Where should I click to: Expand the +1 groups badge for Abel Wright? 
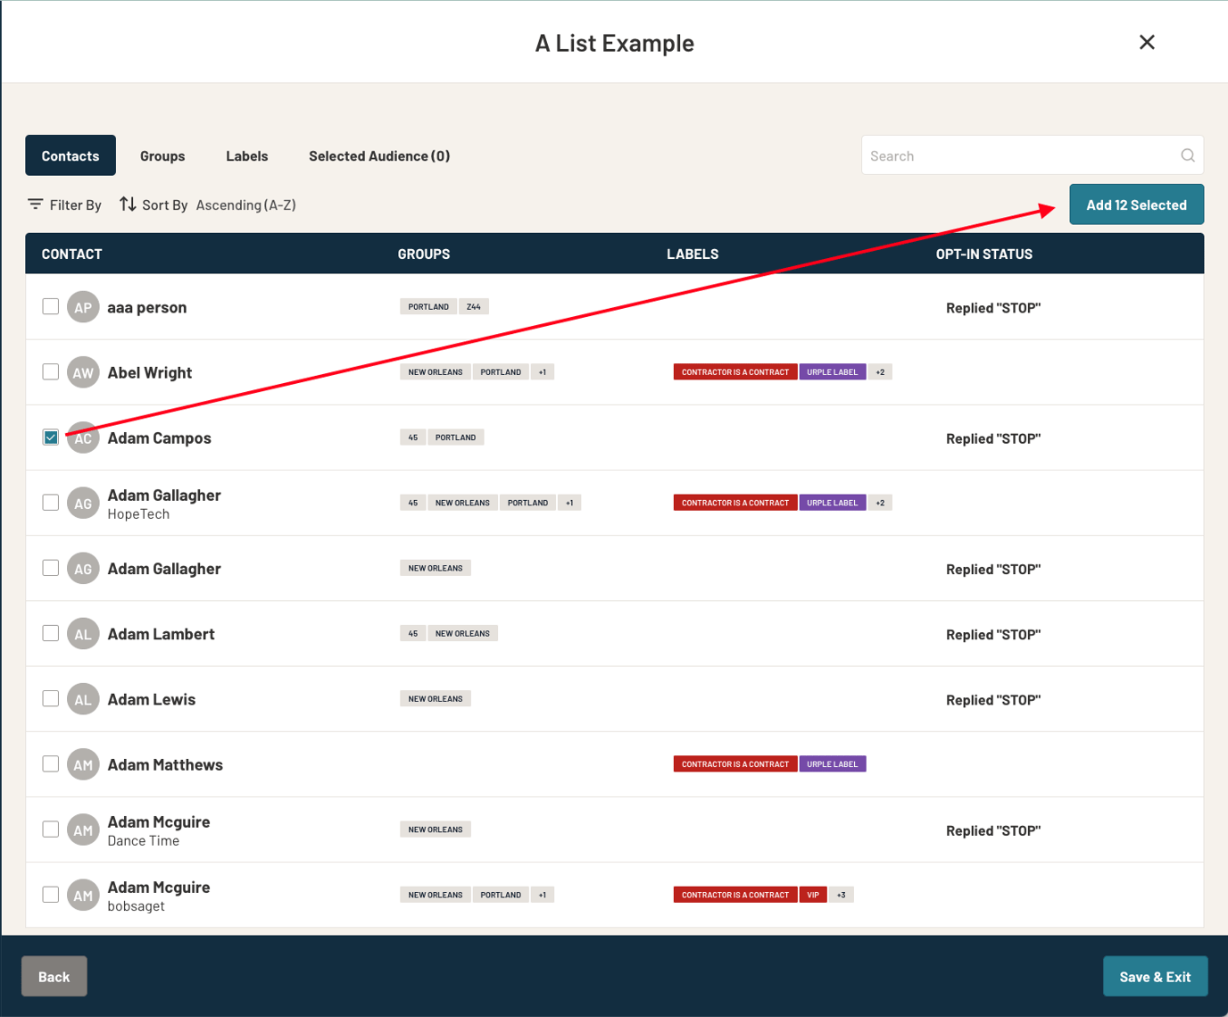click(542, 372)
